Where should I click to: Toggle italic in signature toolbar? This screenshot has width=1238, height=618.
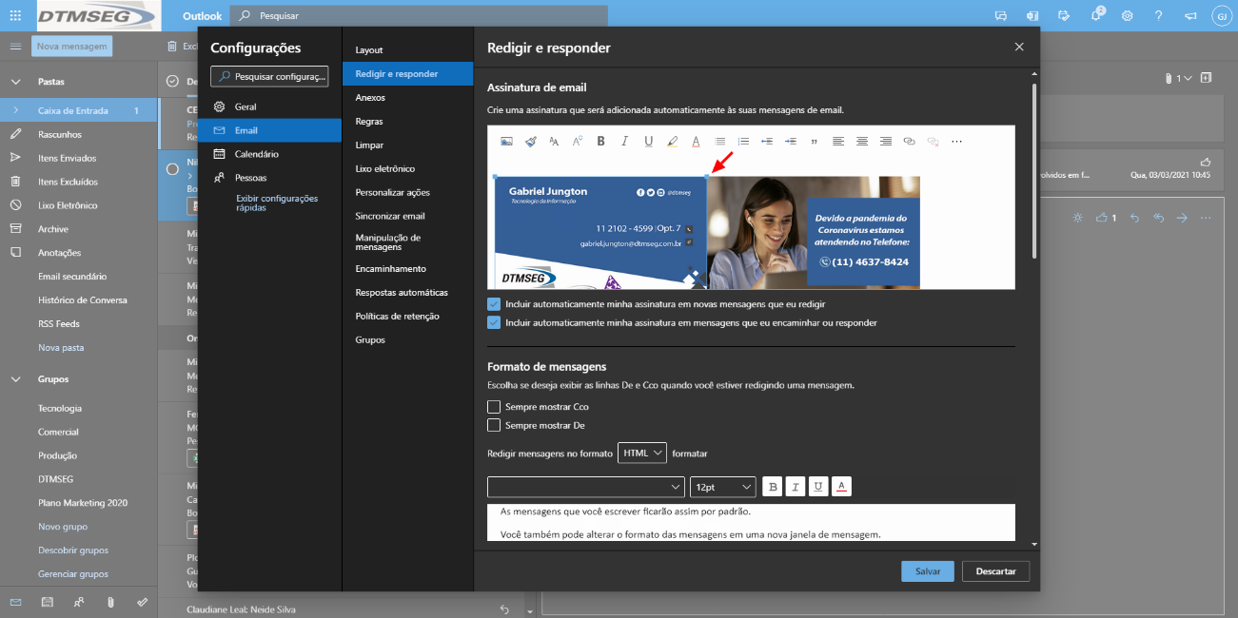point(625,141)
